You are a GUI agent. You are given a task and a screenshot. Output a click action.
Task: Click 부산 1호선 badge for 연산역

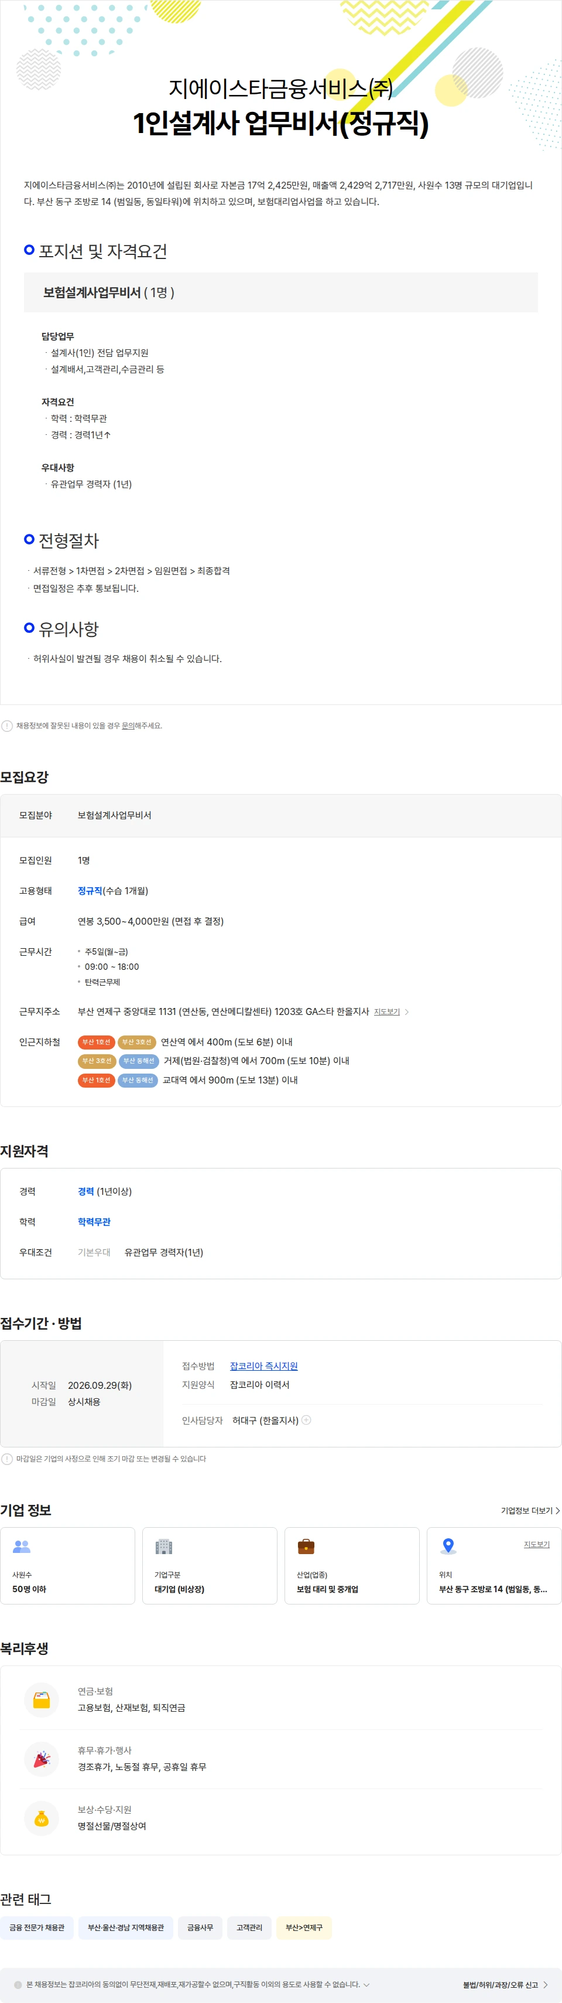tap(96, 1042)
